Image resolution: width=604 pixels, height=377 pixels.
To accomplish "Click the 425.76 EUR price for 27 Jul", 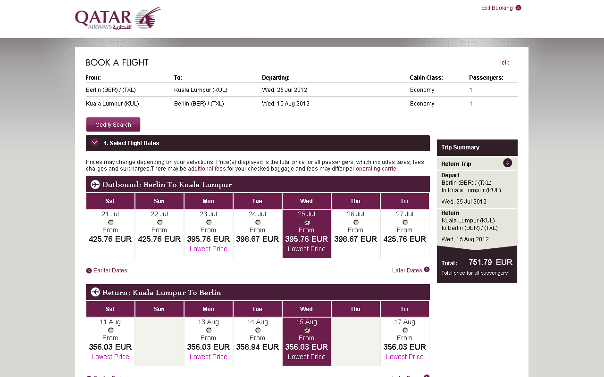I will [405, 239].
